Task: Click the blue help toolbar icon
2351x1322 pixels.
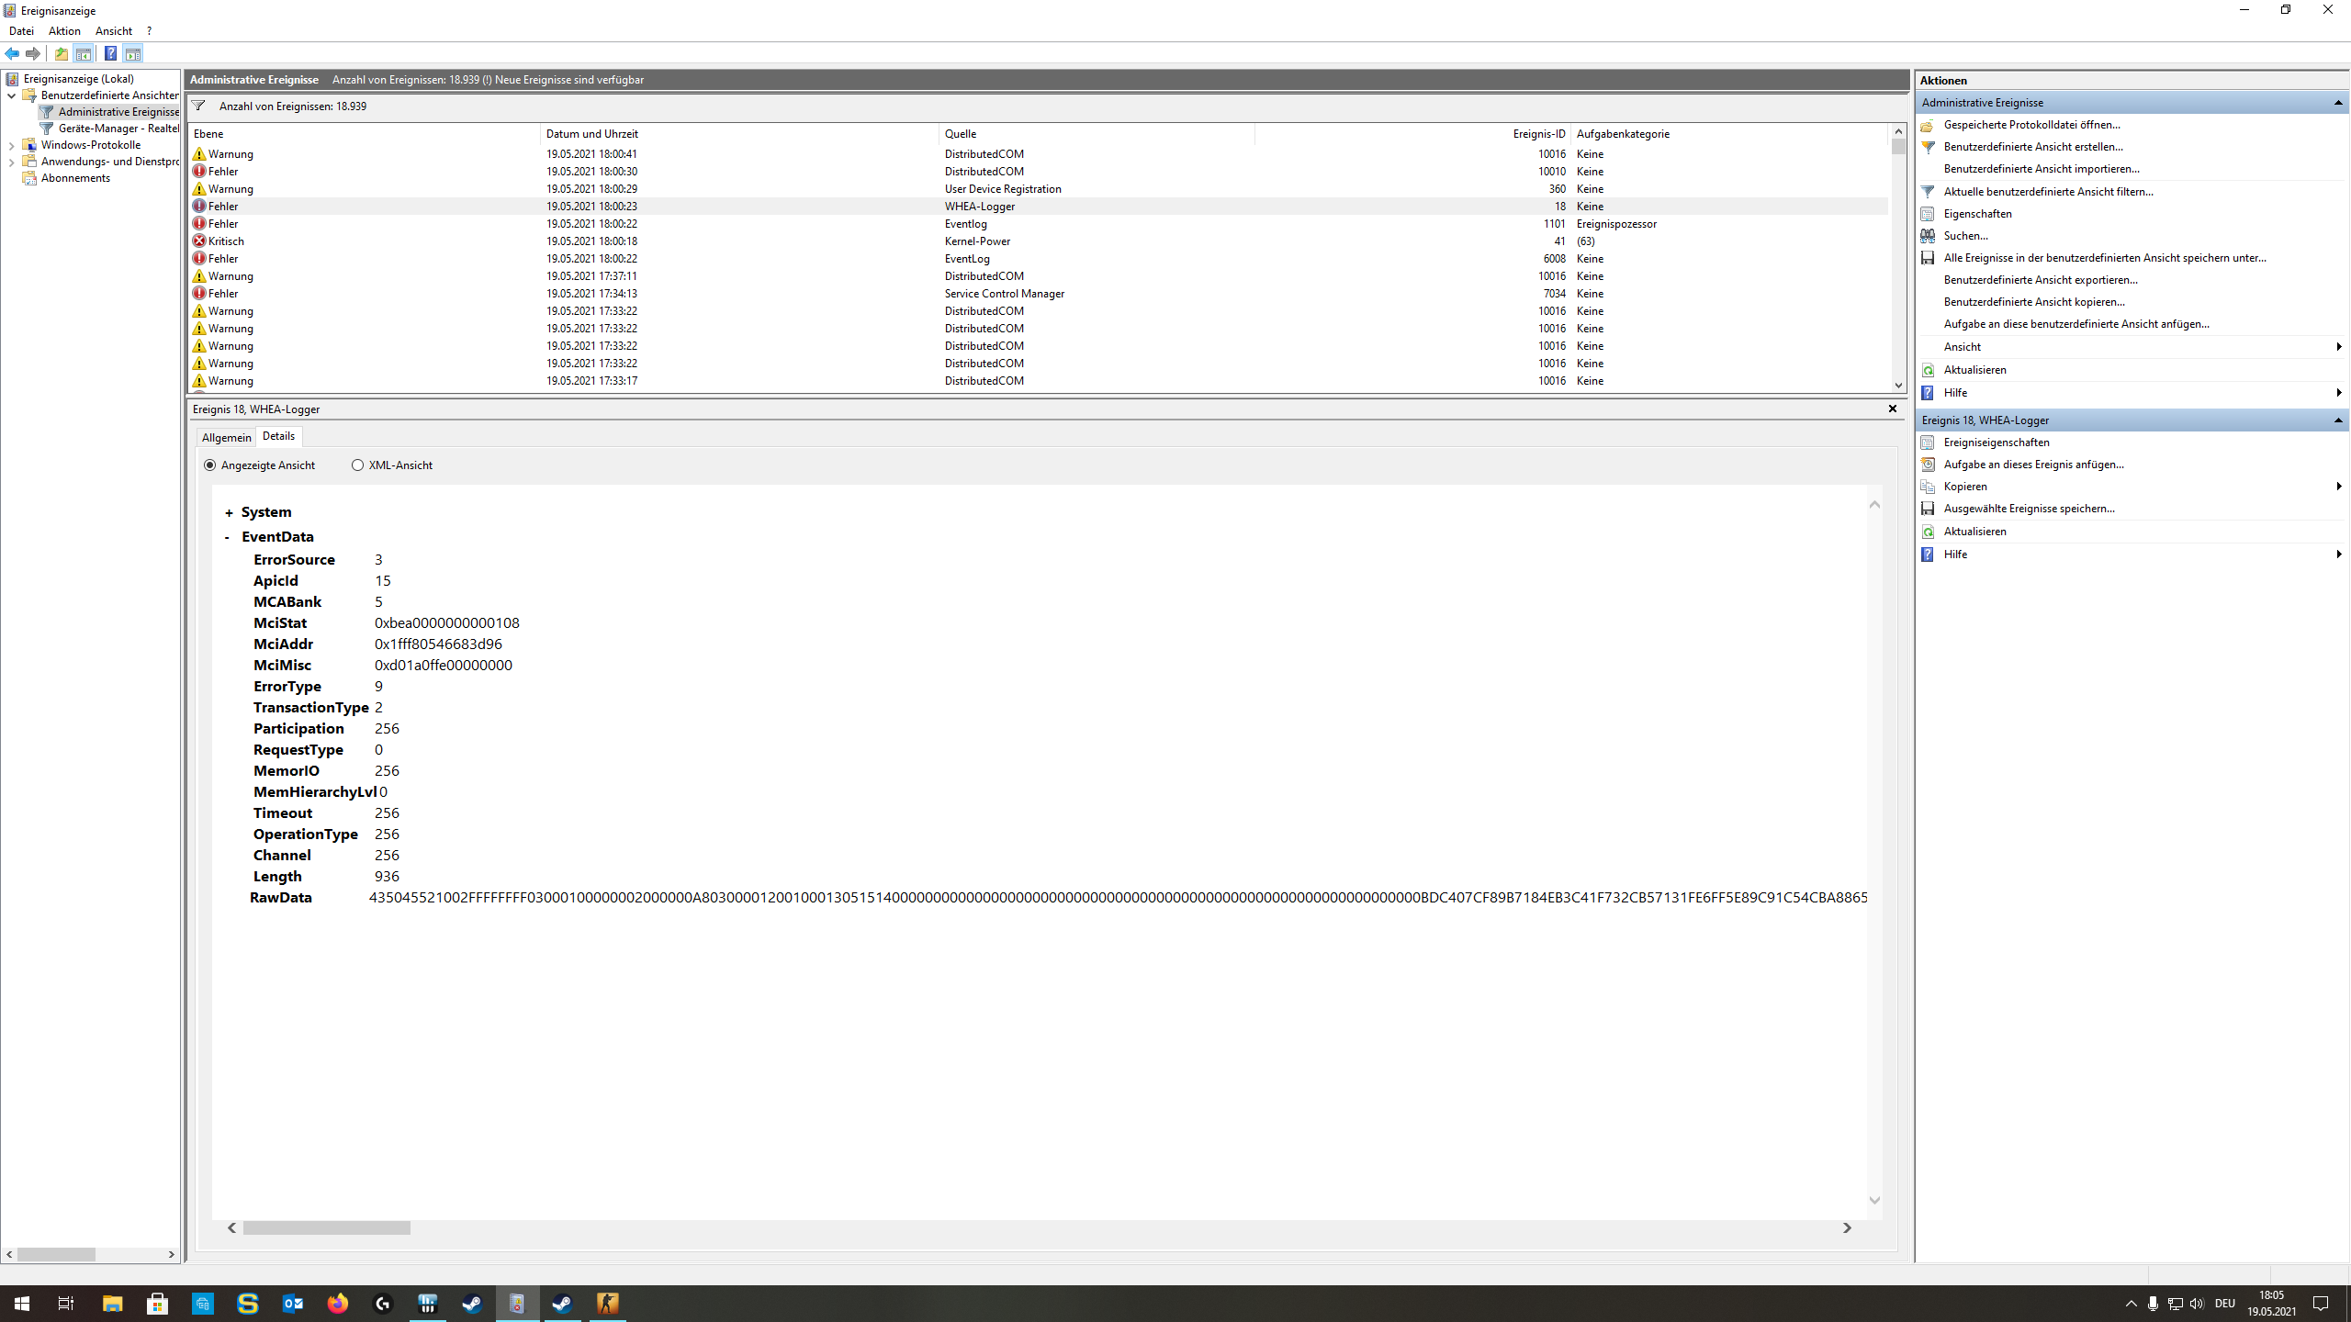Action: (x=110, y=53)
